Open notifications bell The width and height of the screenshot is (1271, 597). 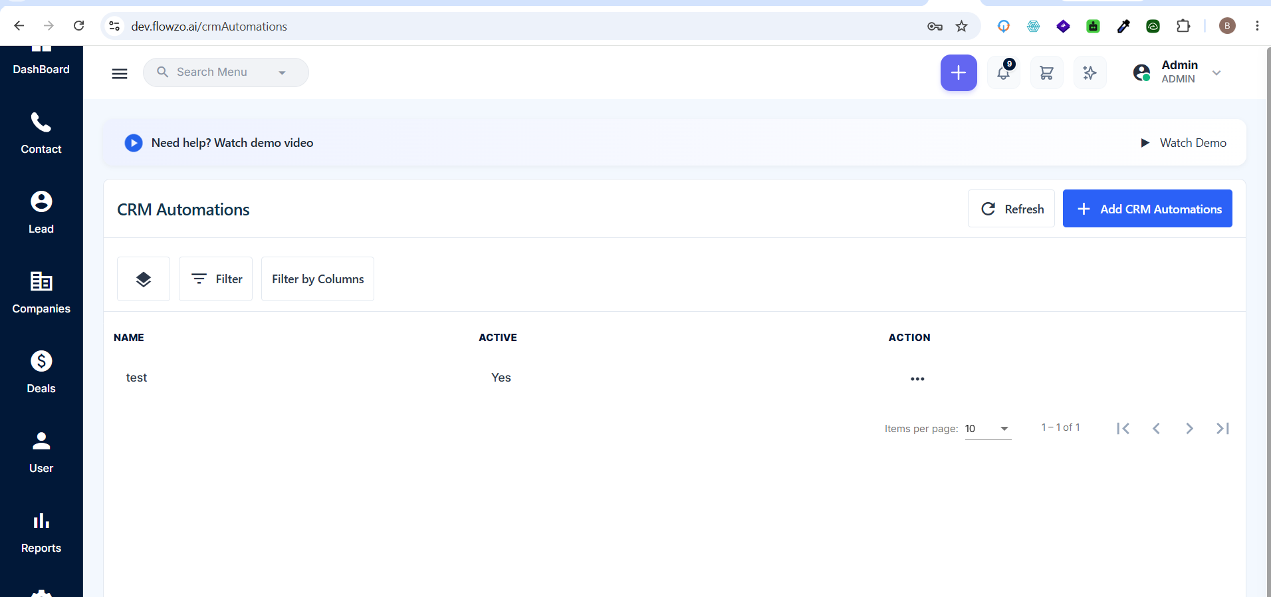point(1004,73)
